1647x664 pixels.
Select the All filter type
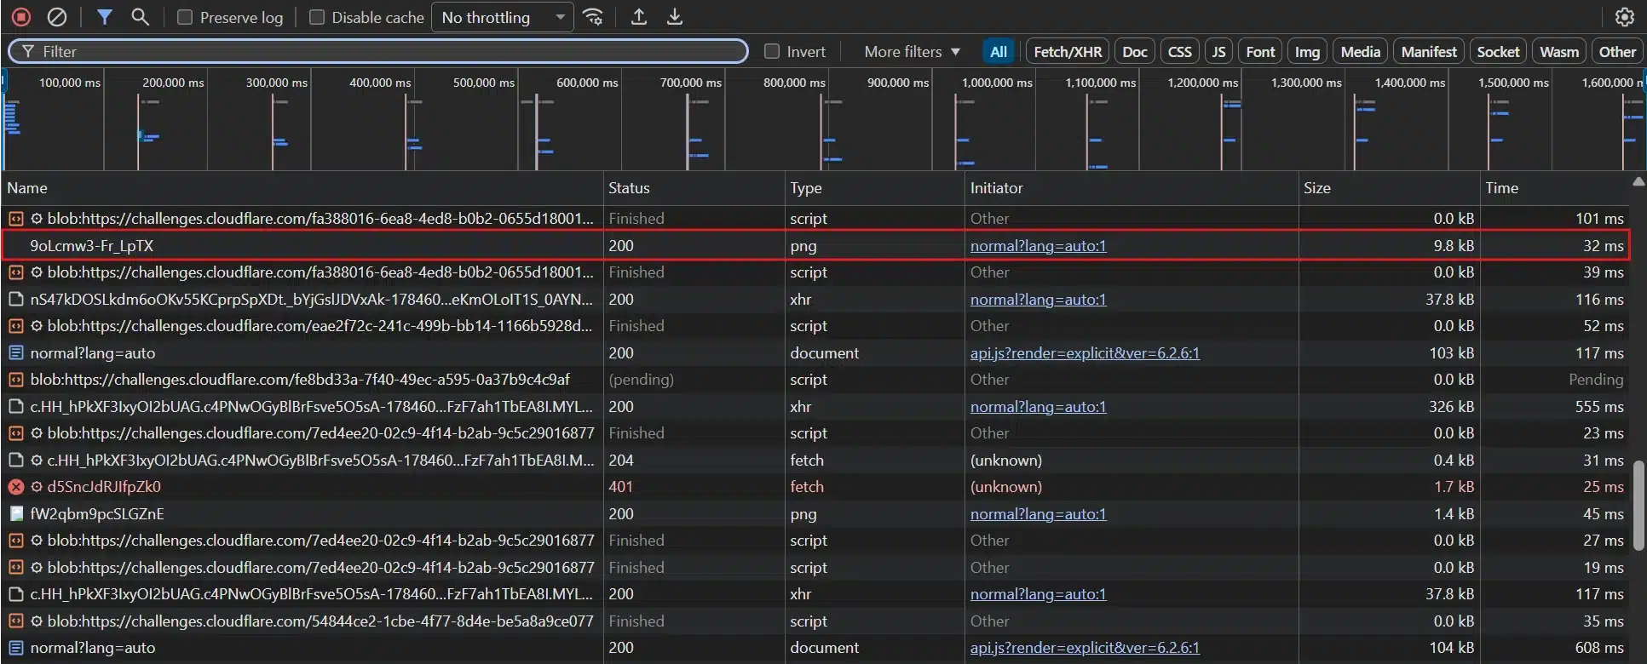[x=999, y=52]
